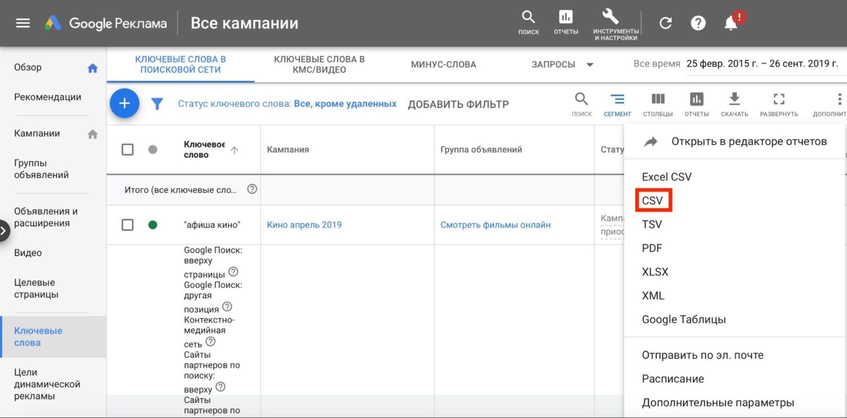
Task: Open the help question mark icon
Action: (x=698, y=23)
